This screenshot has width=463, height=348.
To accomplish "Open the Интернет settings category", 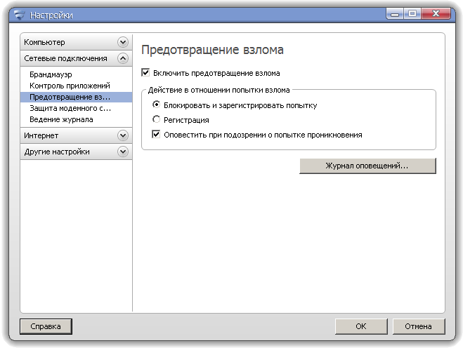I will pos(76,135).
